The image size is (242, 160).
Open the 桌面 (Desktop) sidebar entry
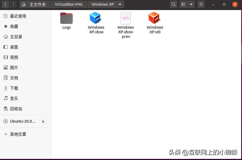[14, 47]
